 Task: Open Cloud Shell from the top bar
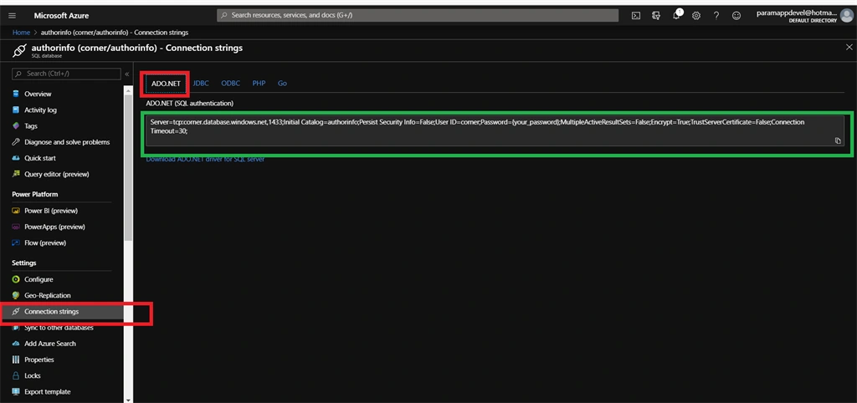[x=636, y=16]
